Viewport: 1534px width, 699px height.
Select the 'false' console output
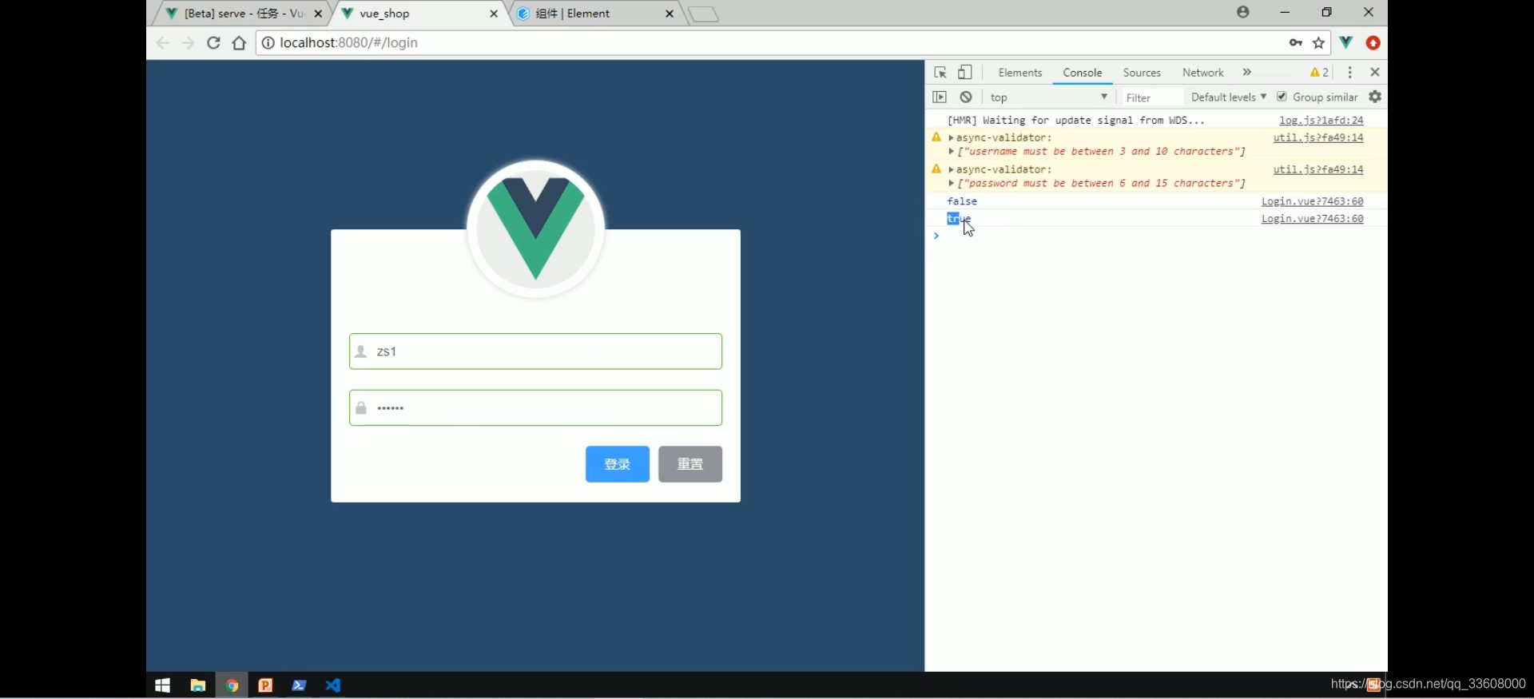pos(962,202)
